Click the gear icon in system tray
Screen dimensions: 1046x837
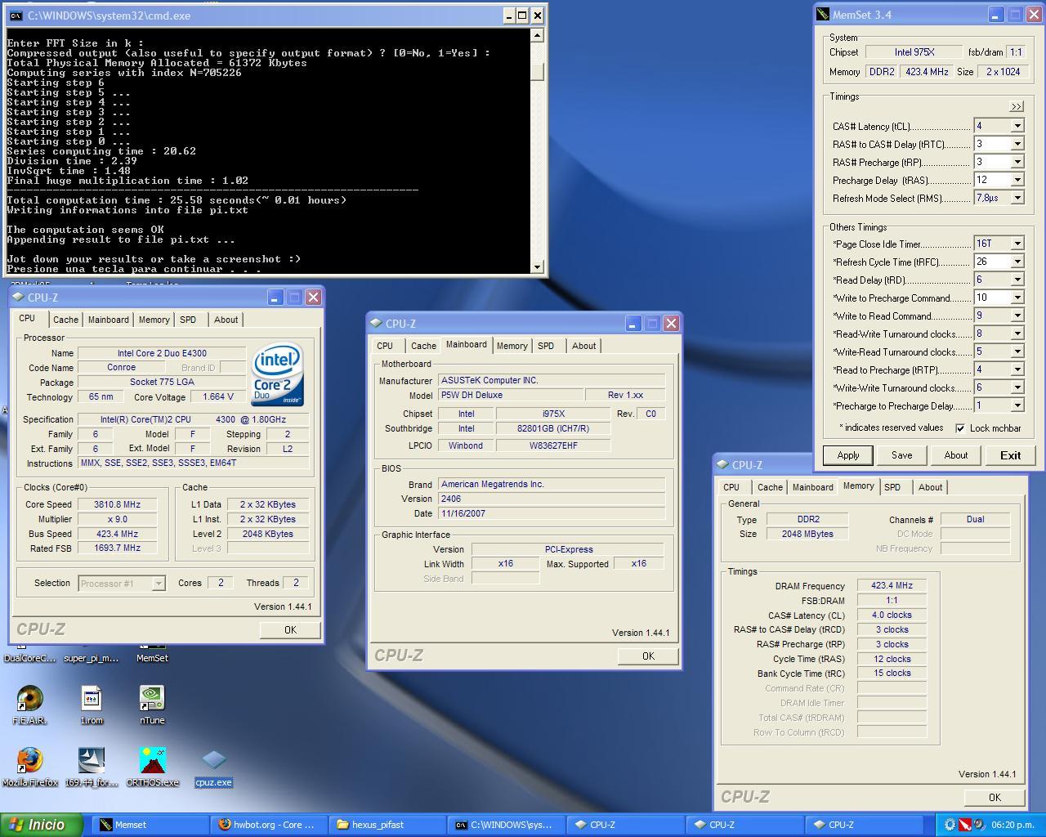click(950, 825)
